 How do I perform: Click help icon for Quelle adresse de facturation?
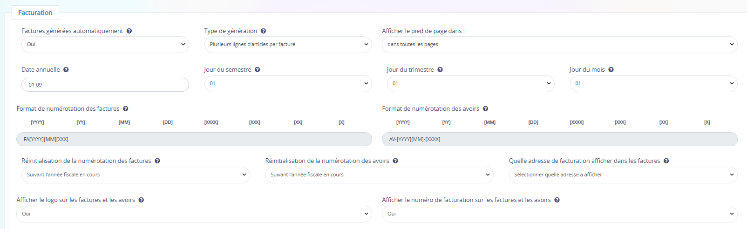click(x=666, y=161)
